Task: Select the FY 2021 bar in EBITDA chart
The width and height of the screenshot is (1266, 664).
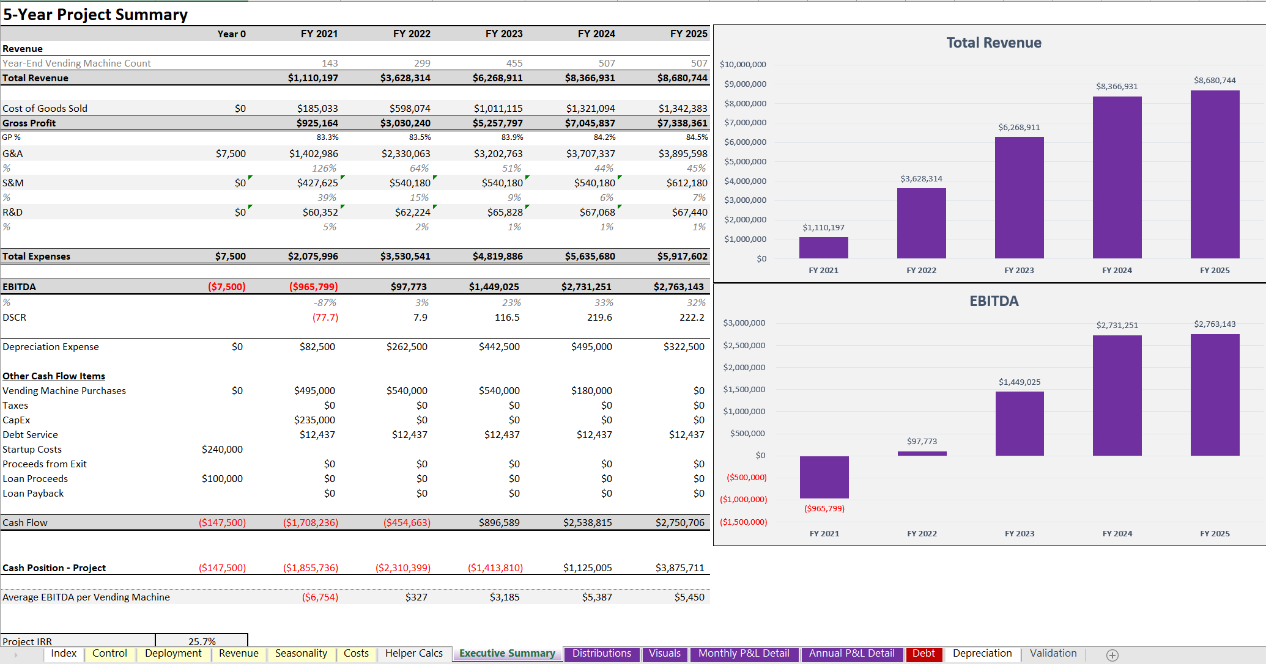Action: tap(824, 478)
